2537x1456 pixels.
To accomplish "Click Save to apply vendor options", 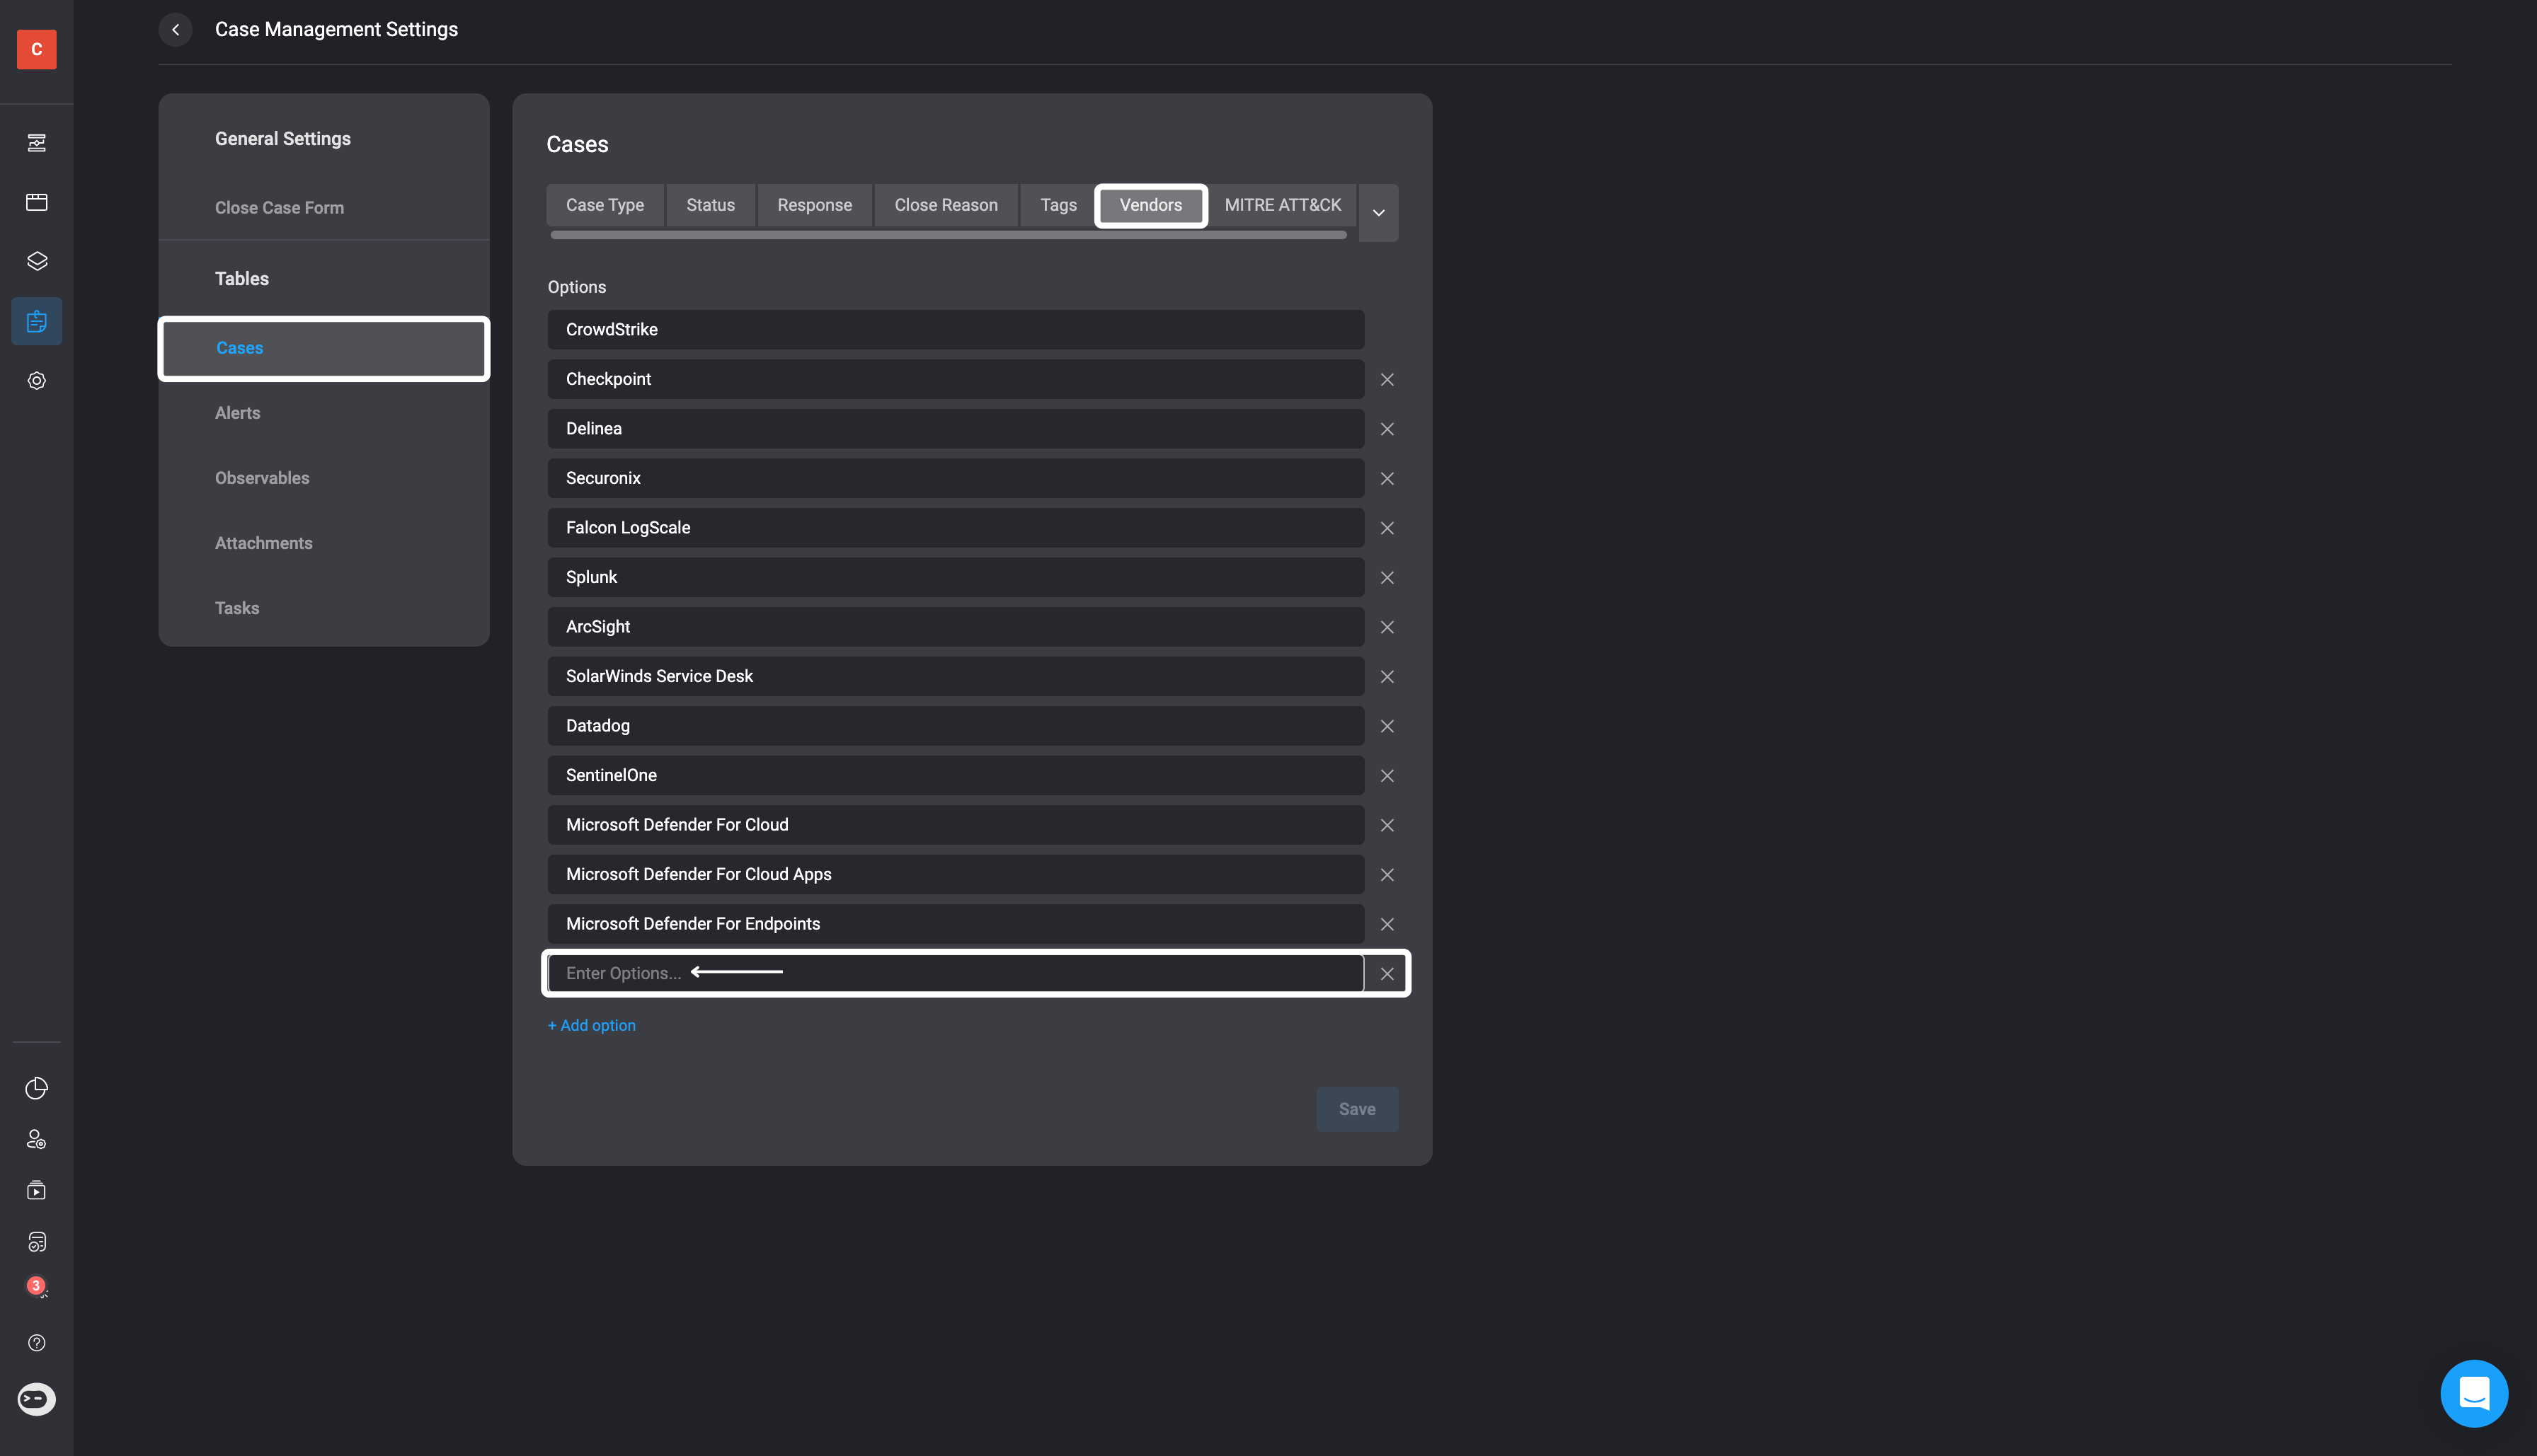I will (x=1358, y=1109).
